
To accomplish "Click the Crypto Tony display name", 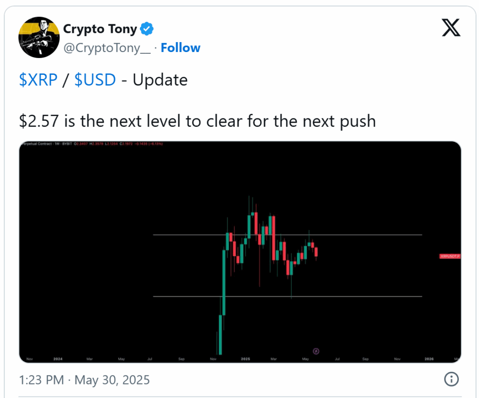I will [100, 29].
